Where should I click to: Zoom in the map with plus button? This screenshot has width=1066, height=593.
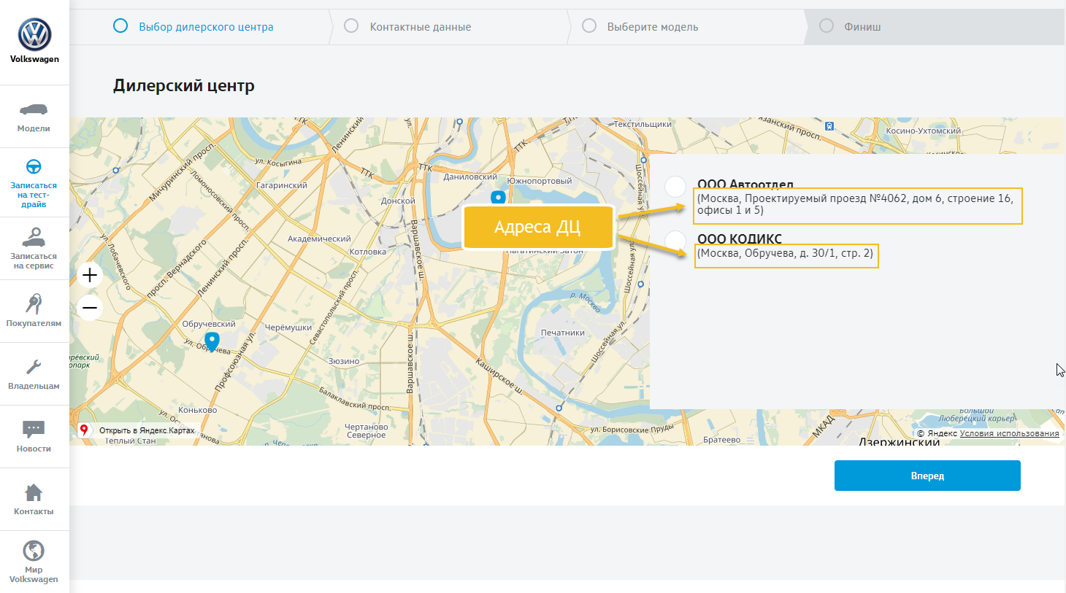(90, 275)
